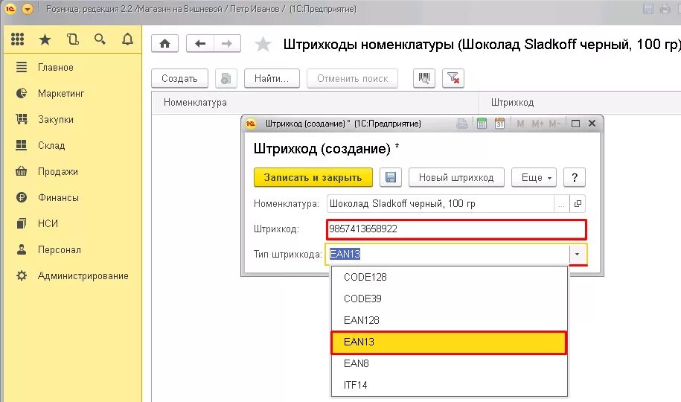Click the Номенклатура input field
This screenshot has width=681, height=402.
click(441, 203)
